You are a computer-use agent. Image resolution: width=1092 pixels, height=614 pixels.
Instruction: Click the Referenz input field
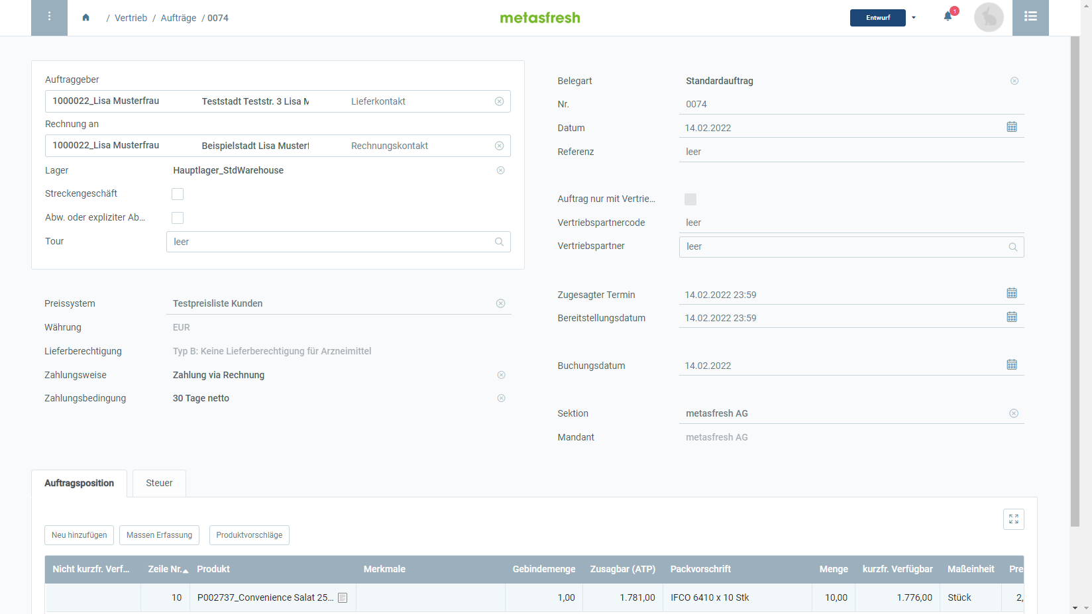(x=851, y=152)
